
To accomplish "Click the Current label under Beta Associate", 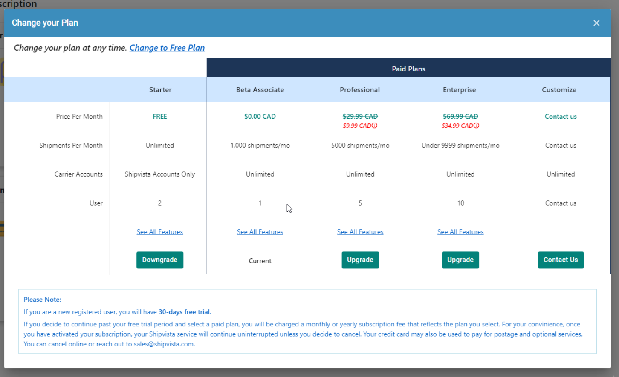I will click(x=260, y=261).
